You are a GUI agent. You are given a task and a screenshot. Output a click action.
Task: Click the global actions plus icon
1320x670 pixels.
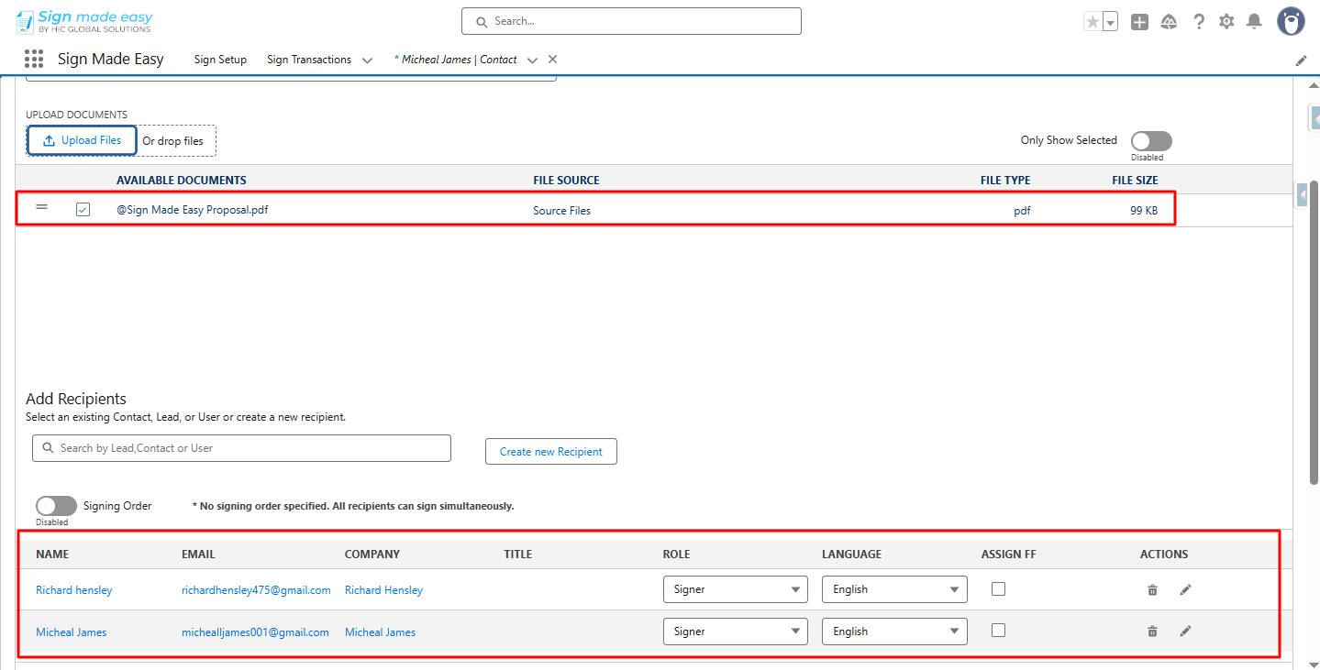(1139, 22)
